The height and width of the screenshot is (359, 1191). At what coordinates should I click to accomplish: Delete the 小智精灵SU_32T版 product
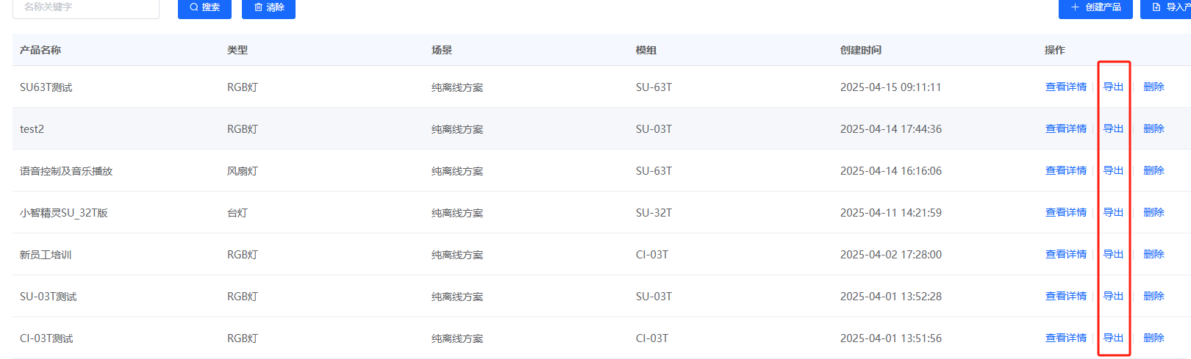(1154, 212)
